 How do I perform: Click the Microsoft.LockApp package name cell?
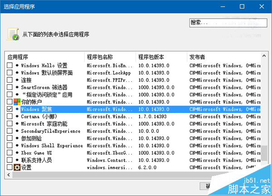pos(109,73)
